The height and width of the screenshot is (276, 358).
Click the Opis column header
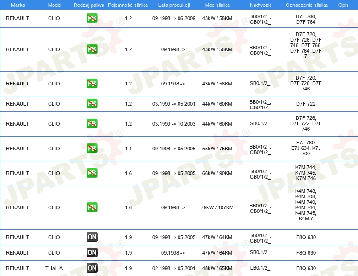343,5
